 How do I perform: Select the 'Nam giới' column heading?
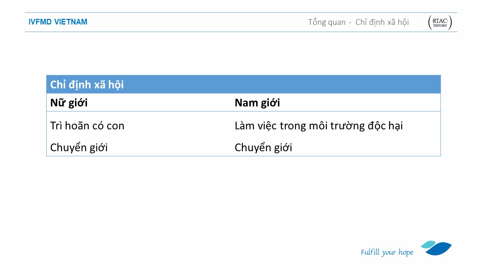[257, 103]
